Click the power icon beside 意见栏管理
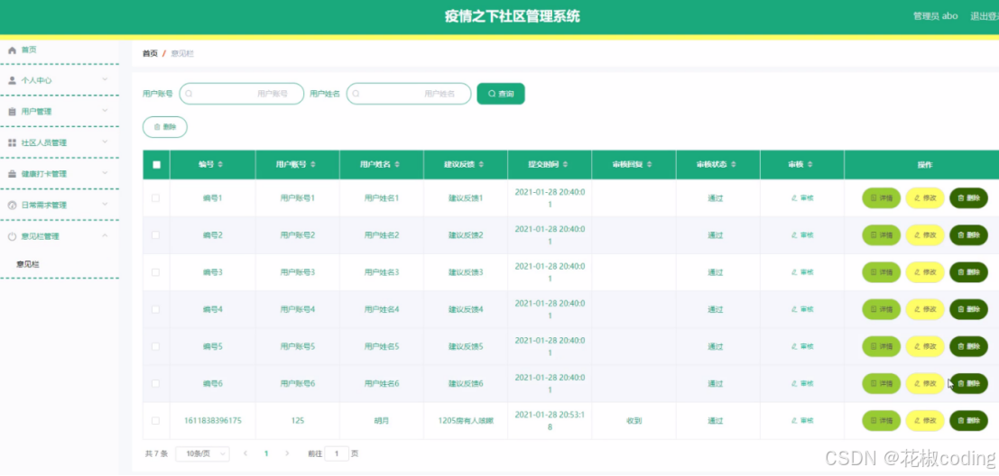This screenshot has width=999, height=476. tap(12, 236)
